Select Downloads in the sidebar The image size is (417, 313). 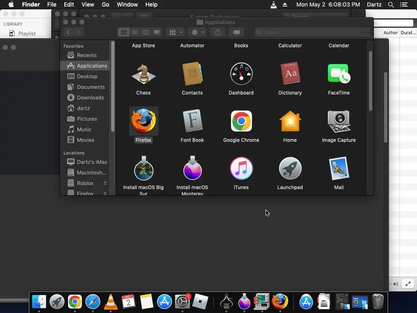[x=85, y=97]
